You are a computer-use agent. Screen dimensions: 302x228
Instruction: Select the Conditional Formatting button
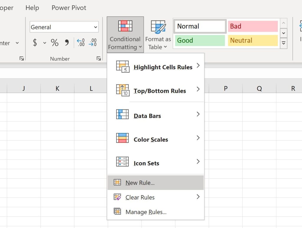(x=125, y=34)
